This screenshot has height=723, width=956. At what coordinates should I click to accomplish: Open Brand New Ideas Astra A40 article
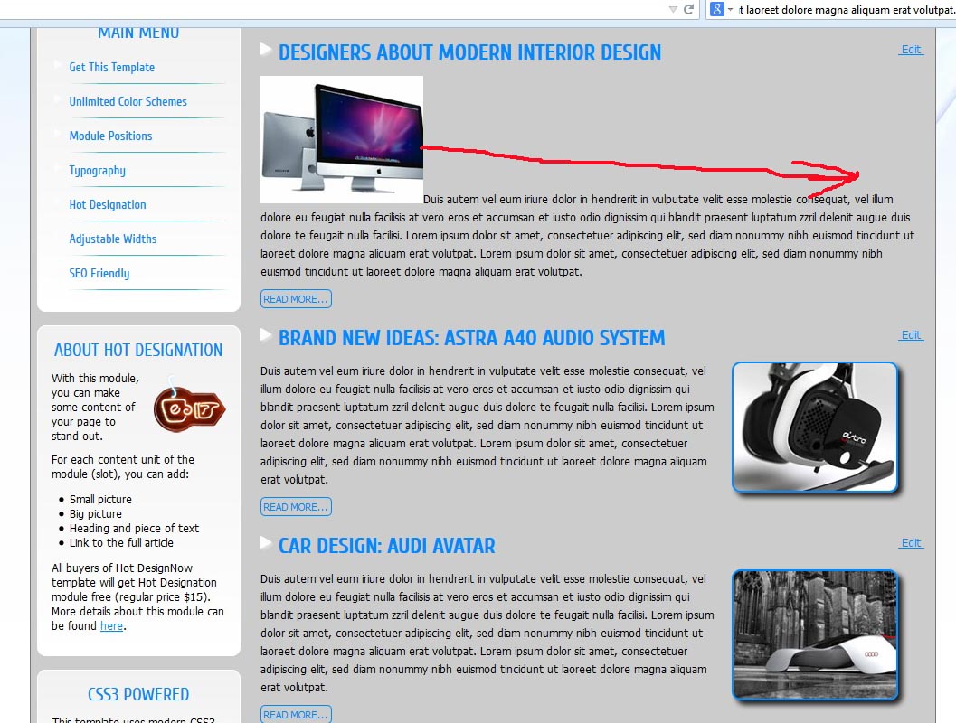coord(471,338)
